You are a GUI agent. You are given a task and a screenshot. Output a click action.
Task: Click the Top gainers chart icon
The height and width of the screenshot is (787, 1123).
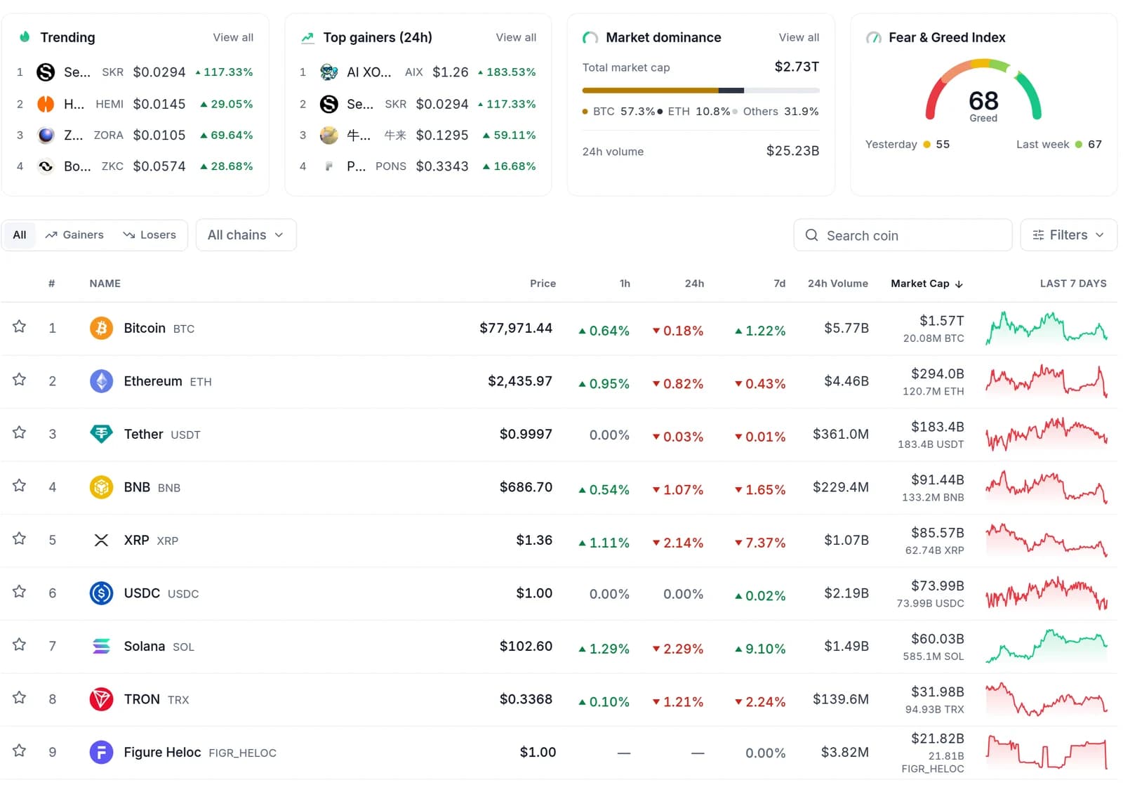[307, 38]
